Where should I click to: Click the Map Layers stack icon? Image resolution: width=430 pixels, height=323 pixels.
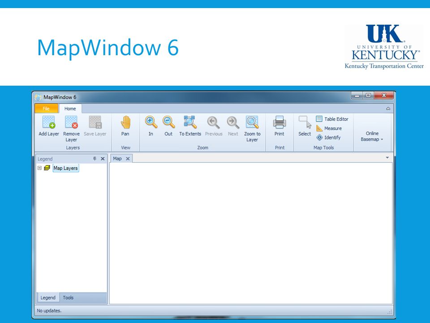pyautogui.click(x=47, y=167)
